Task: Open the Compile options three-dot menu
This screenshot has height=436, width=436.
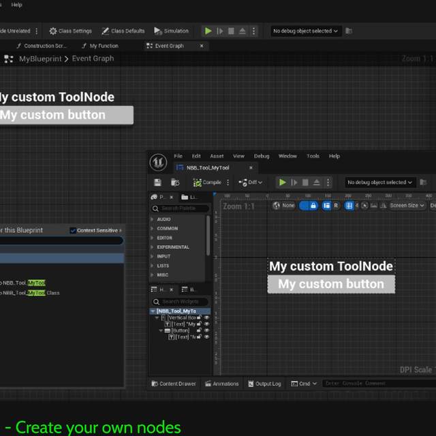Action: (x=228, y=183)
